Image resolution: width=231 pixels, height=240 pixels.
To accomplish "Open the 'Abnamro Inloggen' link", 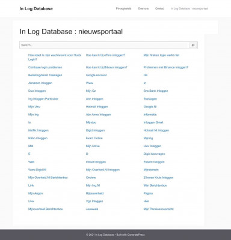I will 40,83.
